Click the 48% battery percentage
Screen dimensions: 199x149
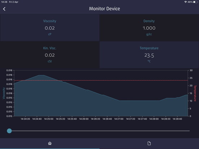(190, 2)
